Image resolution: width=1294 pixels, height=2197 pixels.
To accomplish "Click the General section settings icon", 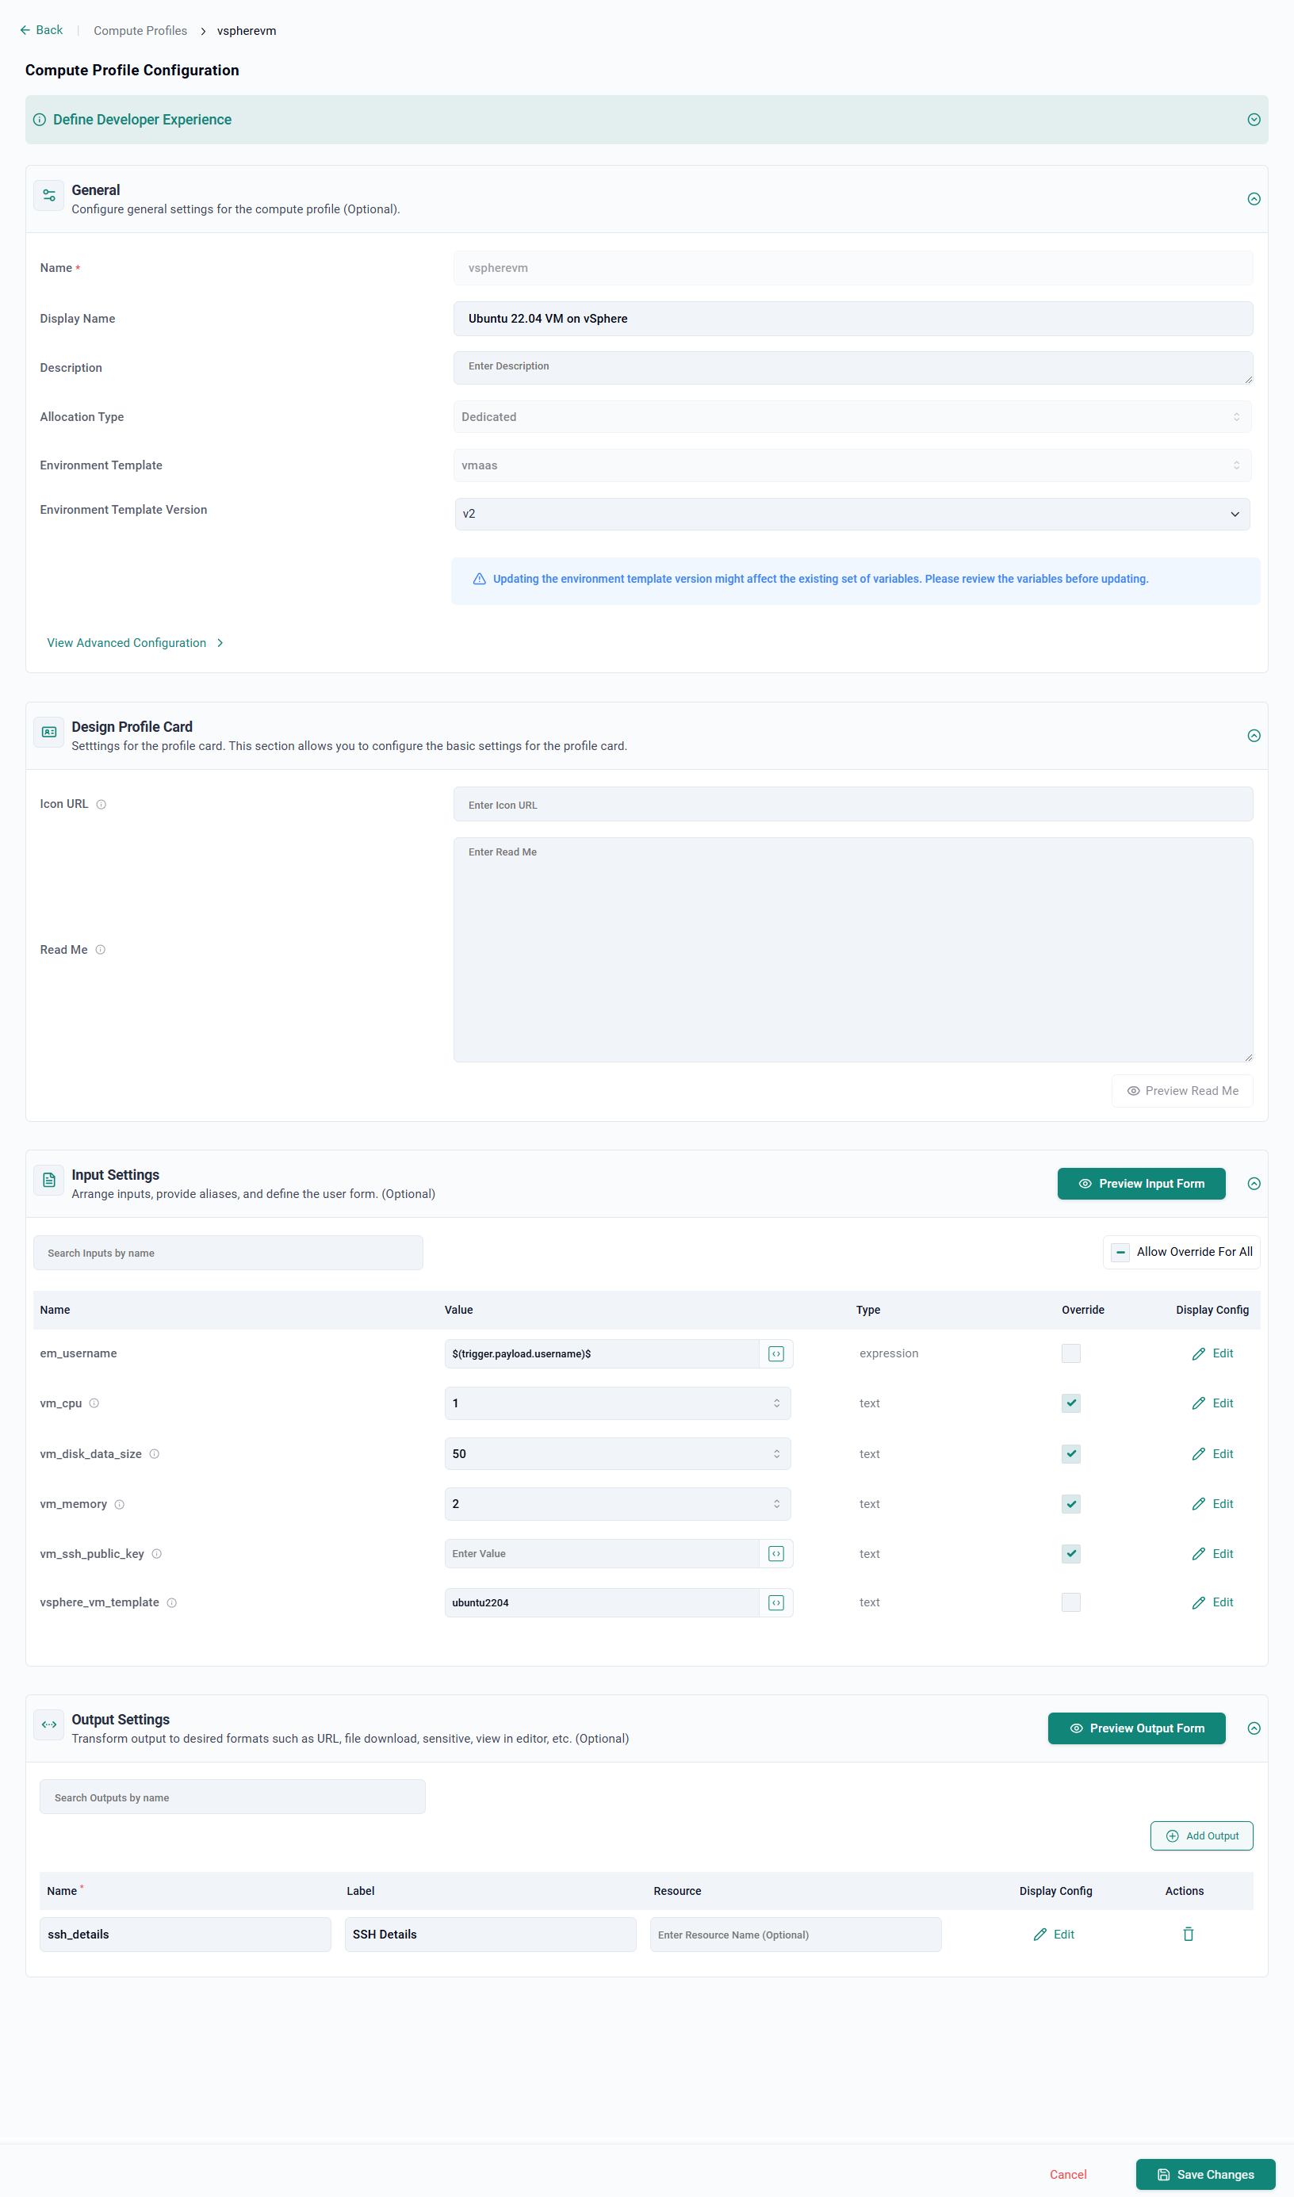I will (49, 195).
